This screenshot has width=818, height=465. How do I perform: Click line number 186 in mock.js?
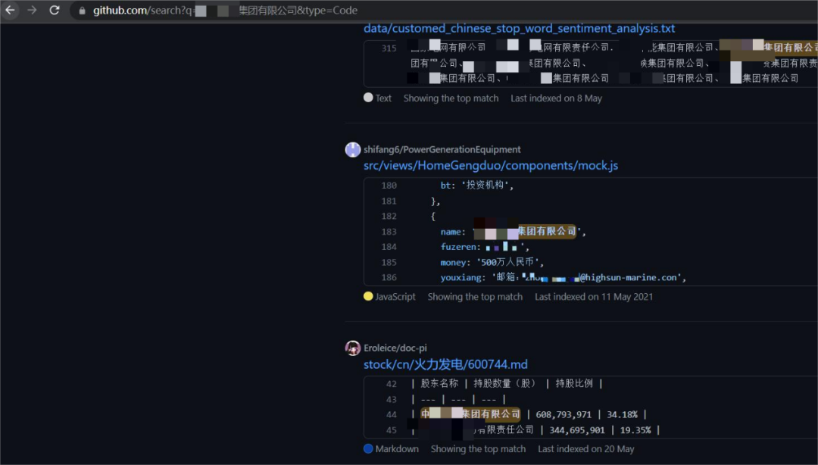(389, 278)
